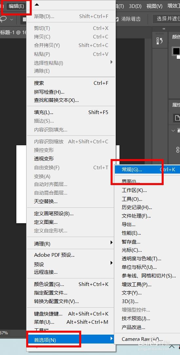Open the Purge (清理) submenu arrow

tap(111, 243)
